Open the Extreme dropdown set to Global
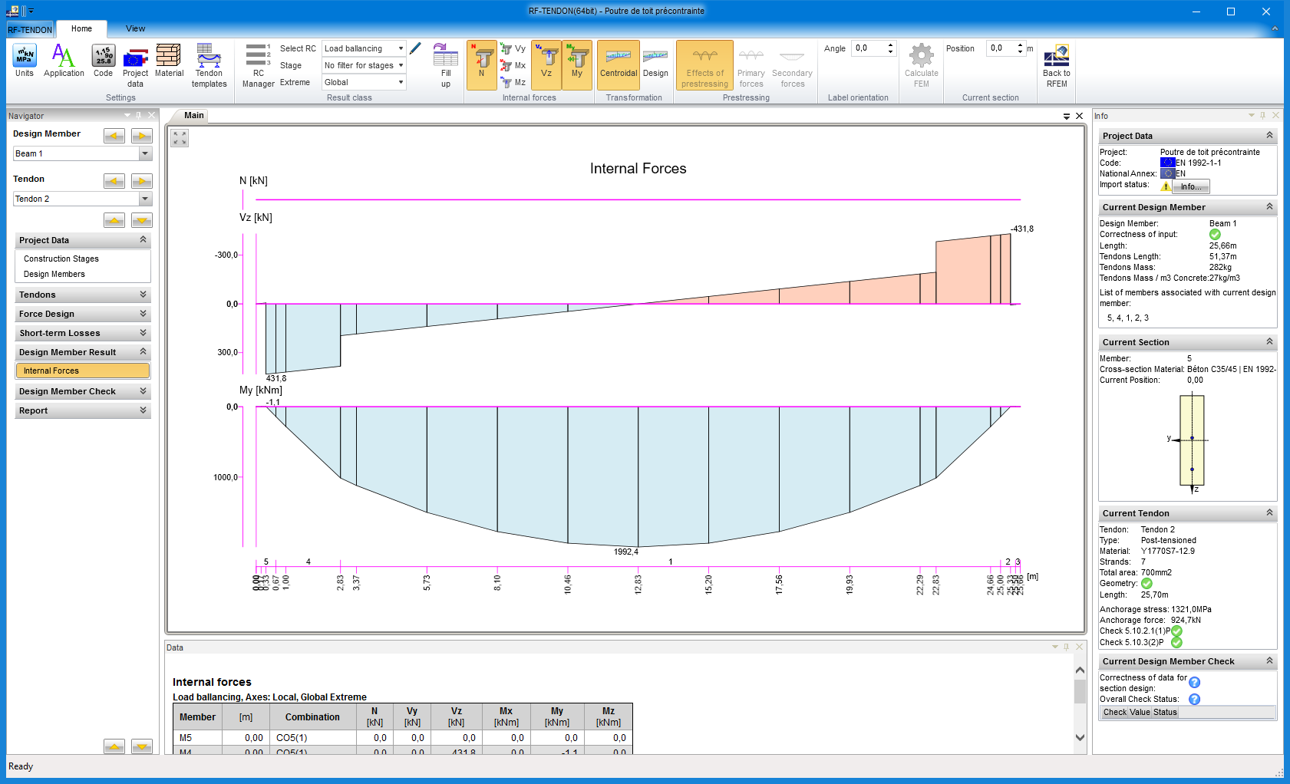The height and width of the screenshot is (784, 1290). point(364,82)
